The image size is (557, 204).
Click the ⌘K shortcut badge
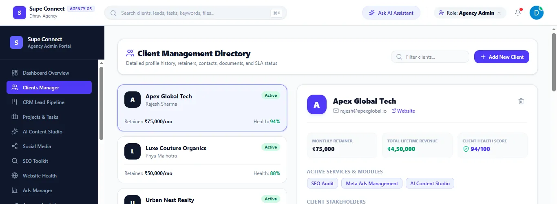point(276,13)
